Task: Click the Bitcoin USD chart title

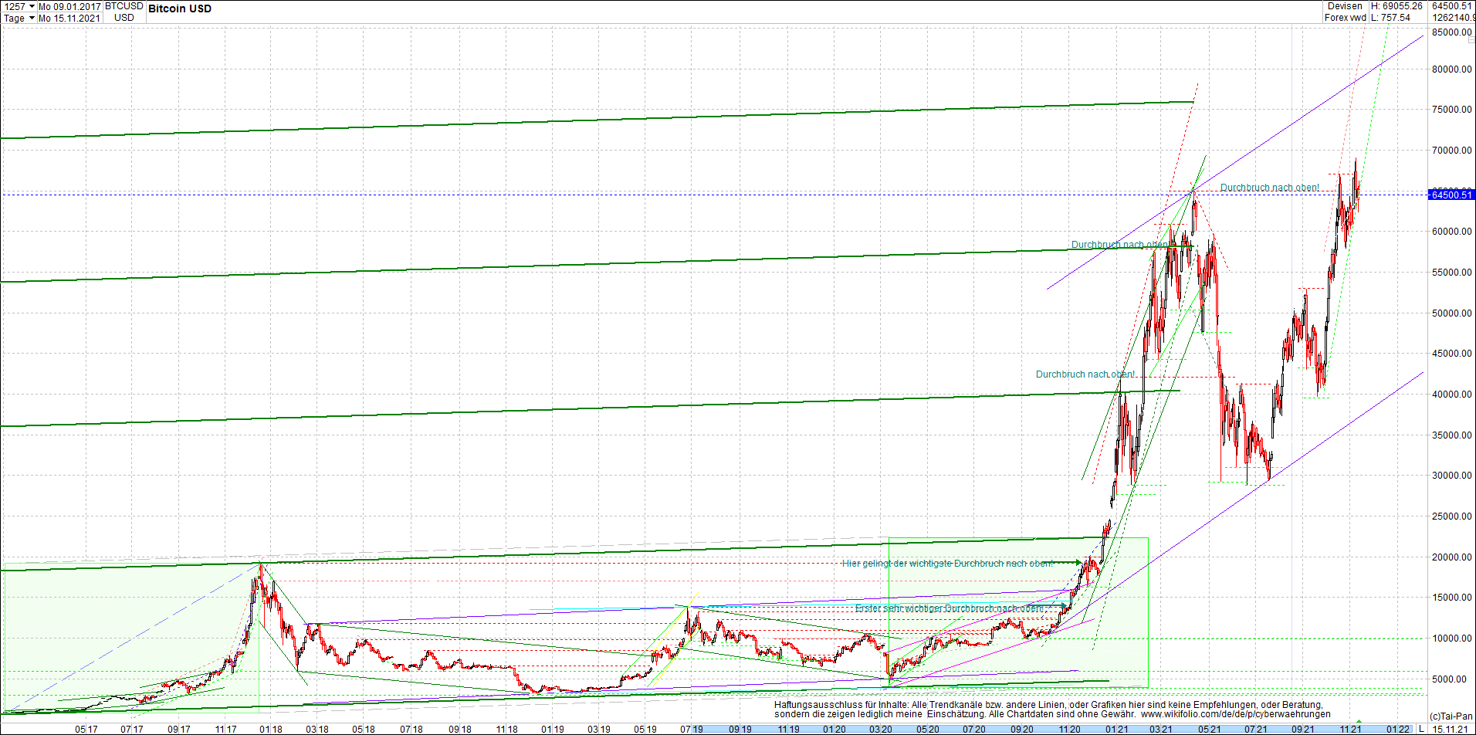Action: click(180, 8)
